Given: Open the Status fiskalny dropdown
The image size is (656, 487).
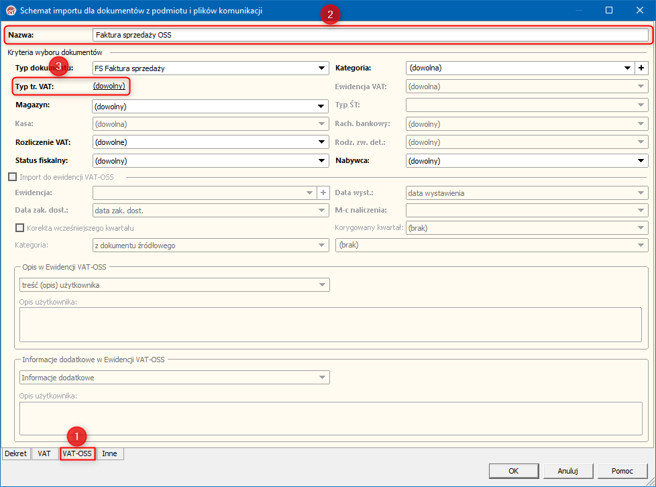Looking at the screenshot, I should 322,161.
